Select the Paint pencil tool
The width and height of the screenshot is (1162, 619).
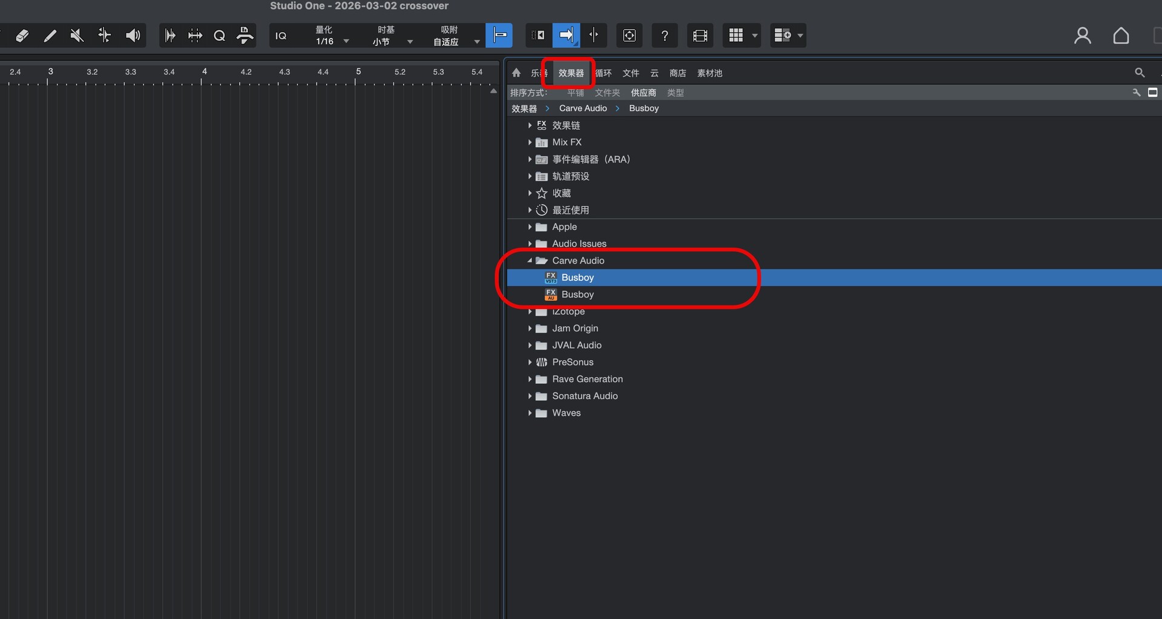(x=50, y=36)
